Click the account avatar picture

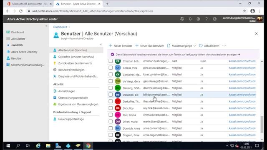(259, 19)
